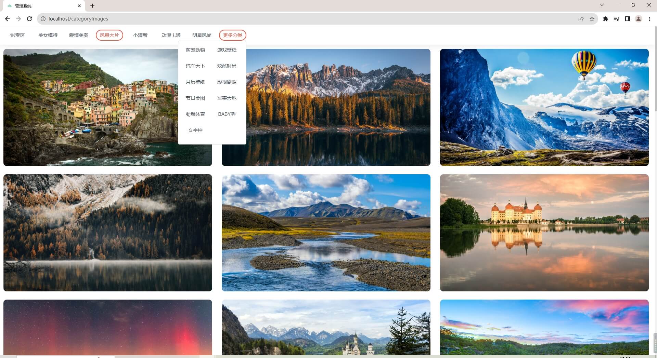Switch to the 管理系统 browser tab
This screenshot has height=358, width=657.
coord(44,6)
